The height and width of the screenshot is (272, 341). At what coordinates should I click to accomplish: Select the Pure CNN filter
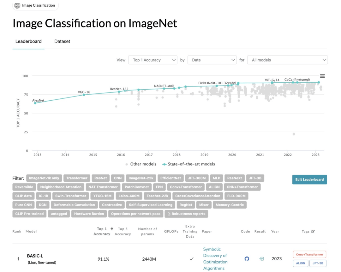23,205
